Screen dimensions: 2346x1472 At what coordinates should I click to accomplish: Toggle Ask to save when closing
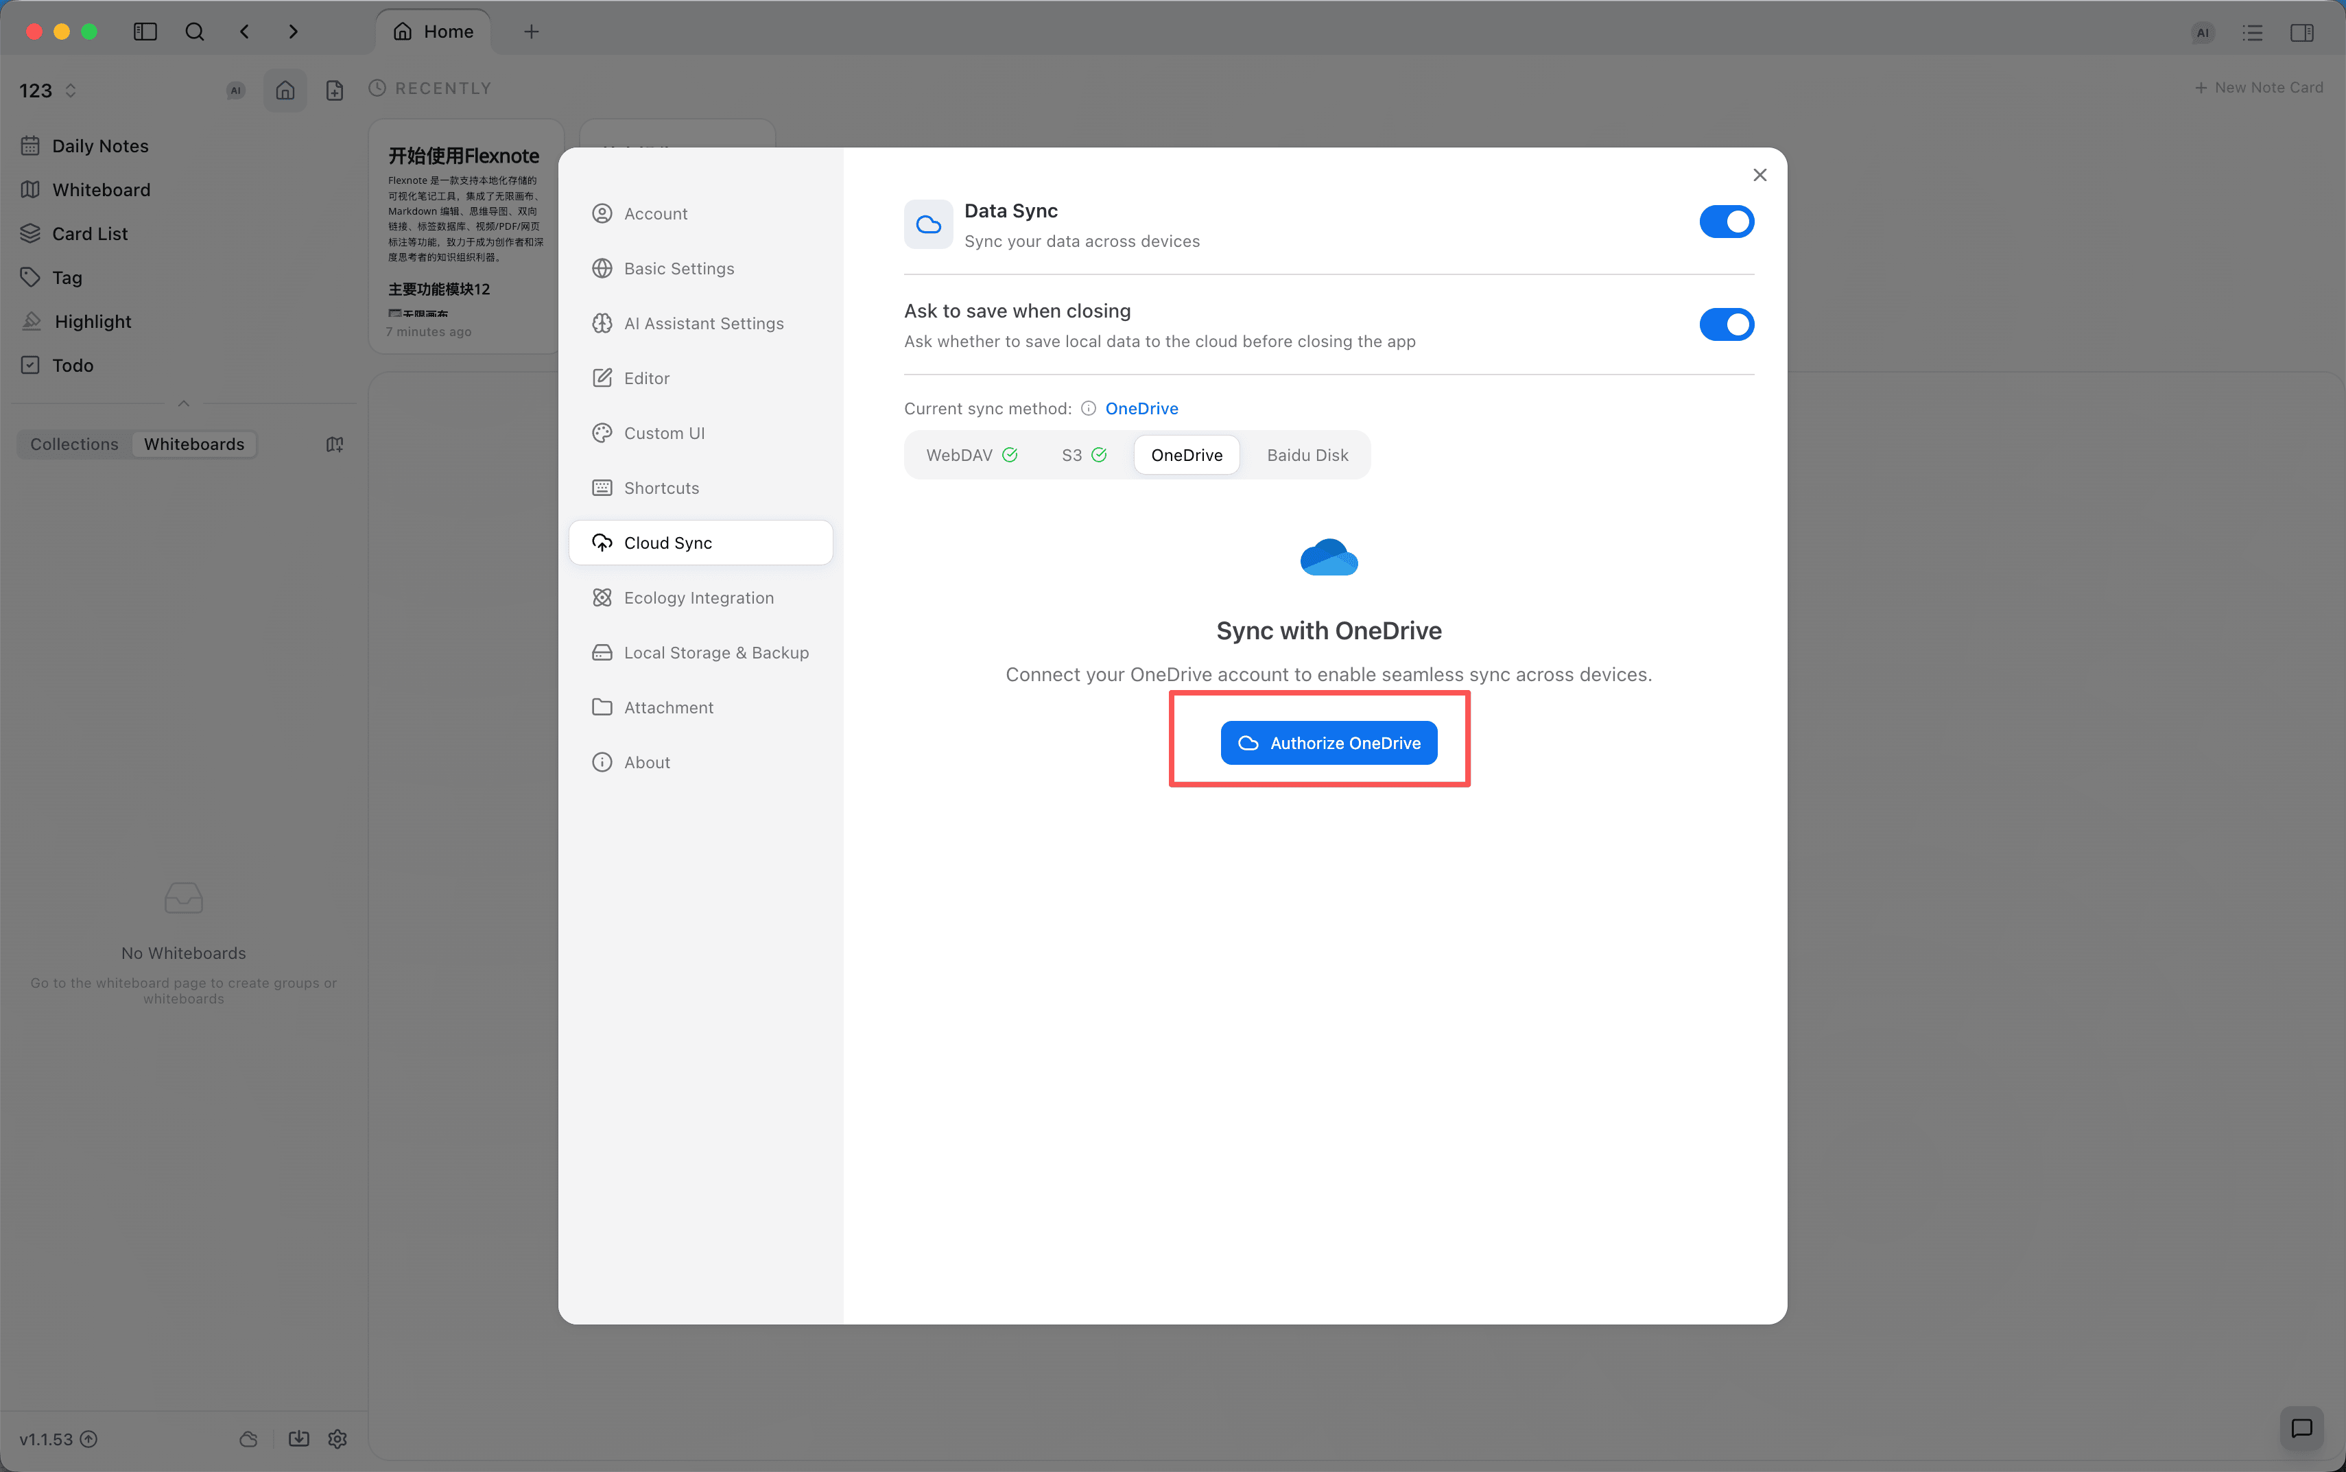[1726, 324]
